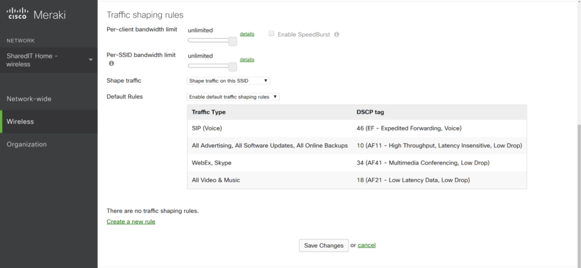Select the Wireless menu item
The height and width of the screenshot is (268, 581).
point(20,122)
